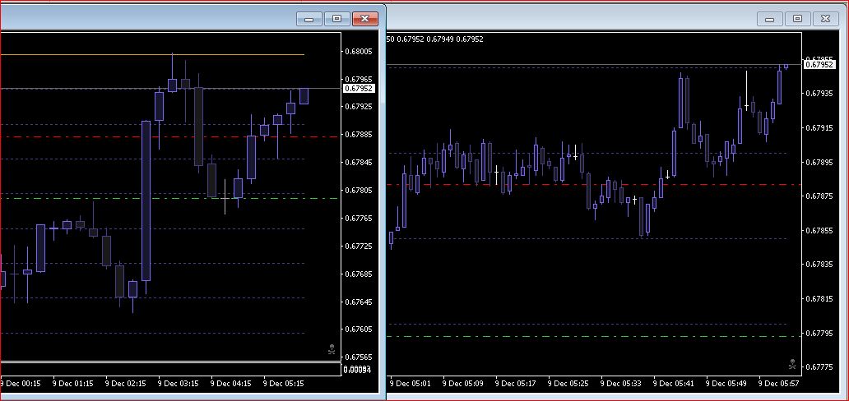Click the OHLC values text atop right chart

tap(435, 39)
